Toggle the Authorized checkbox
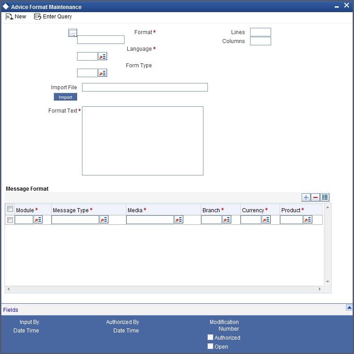Viewport: 354px width, 354px height. pyautogui.click(x=210, y=337)
